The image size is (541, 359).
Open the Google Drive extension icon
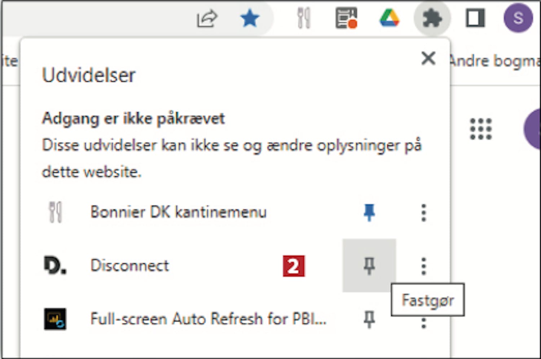tap(390, 18)
